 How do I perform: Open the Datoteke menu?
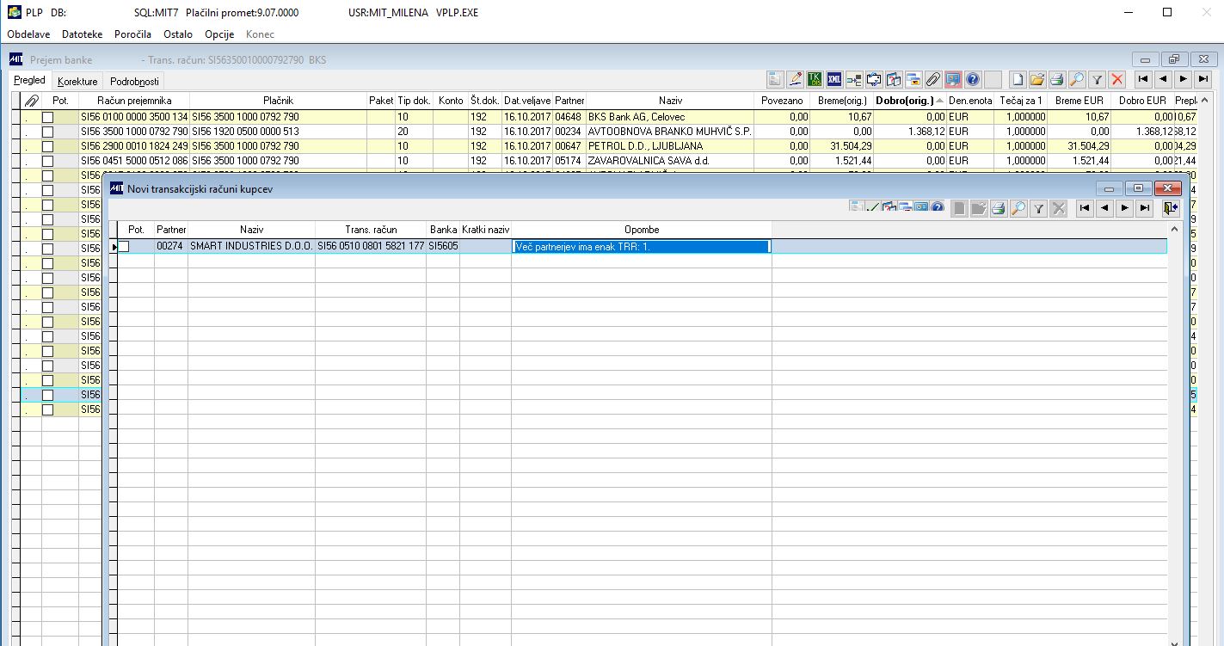point(83,34)
